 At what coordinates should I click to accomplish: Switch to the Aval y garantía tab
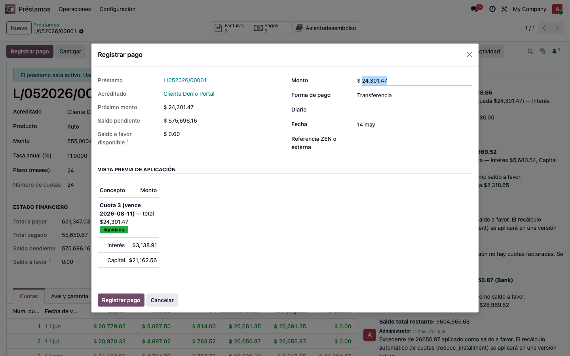click(x=69, y=296)
